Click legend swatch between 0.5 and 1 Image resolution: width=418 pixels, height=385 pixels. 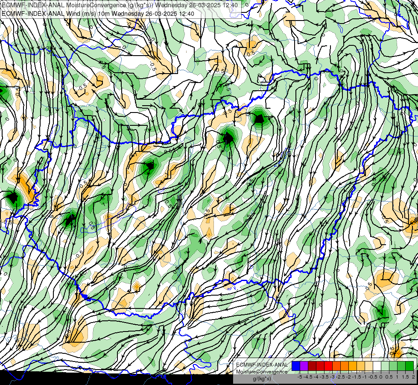[x=393, y=366]
